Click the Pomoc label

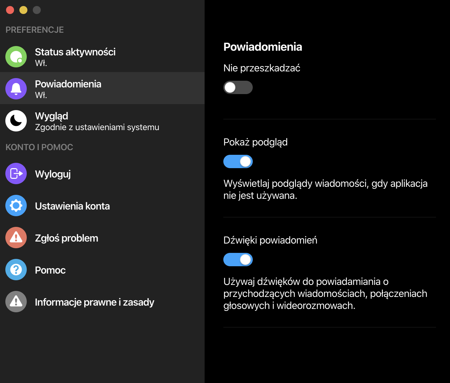point(50,270)
